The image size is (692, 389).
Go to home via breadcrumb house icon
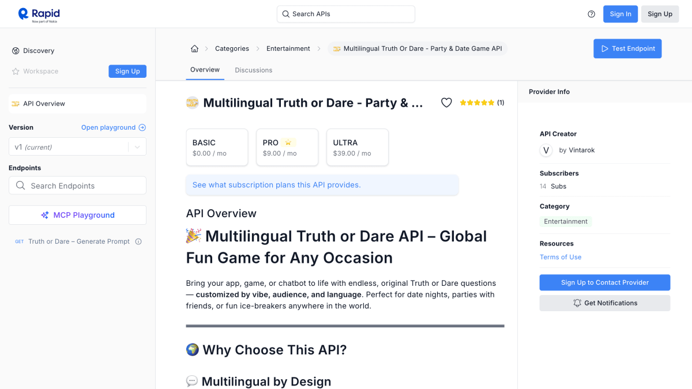pyautogui.click(x=194, y=48)
